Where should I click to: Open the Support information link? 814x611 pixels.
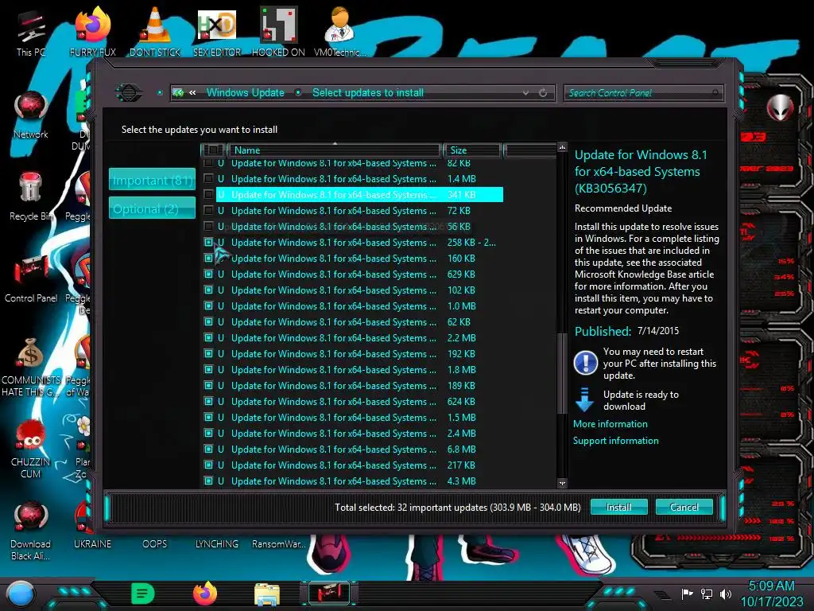click(616, 441)
